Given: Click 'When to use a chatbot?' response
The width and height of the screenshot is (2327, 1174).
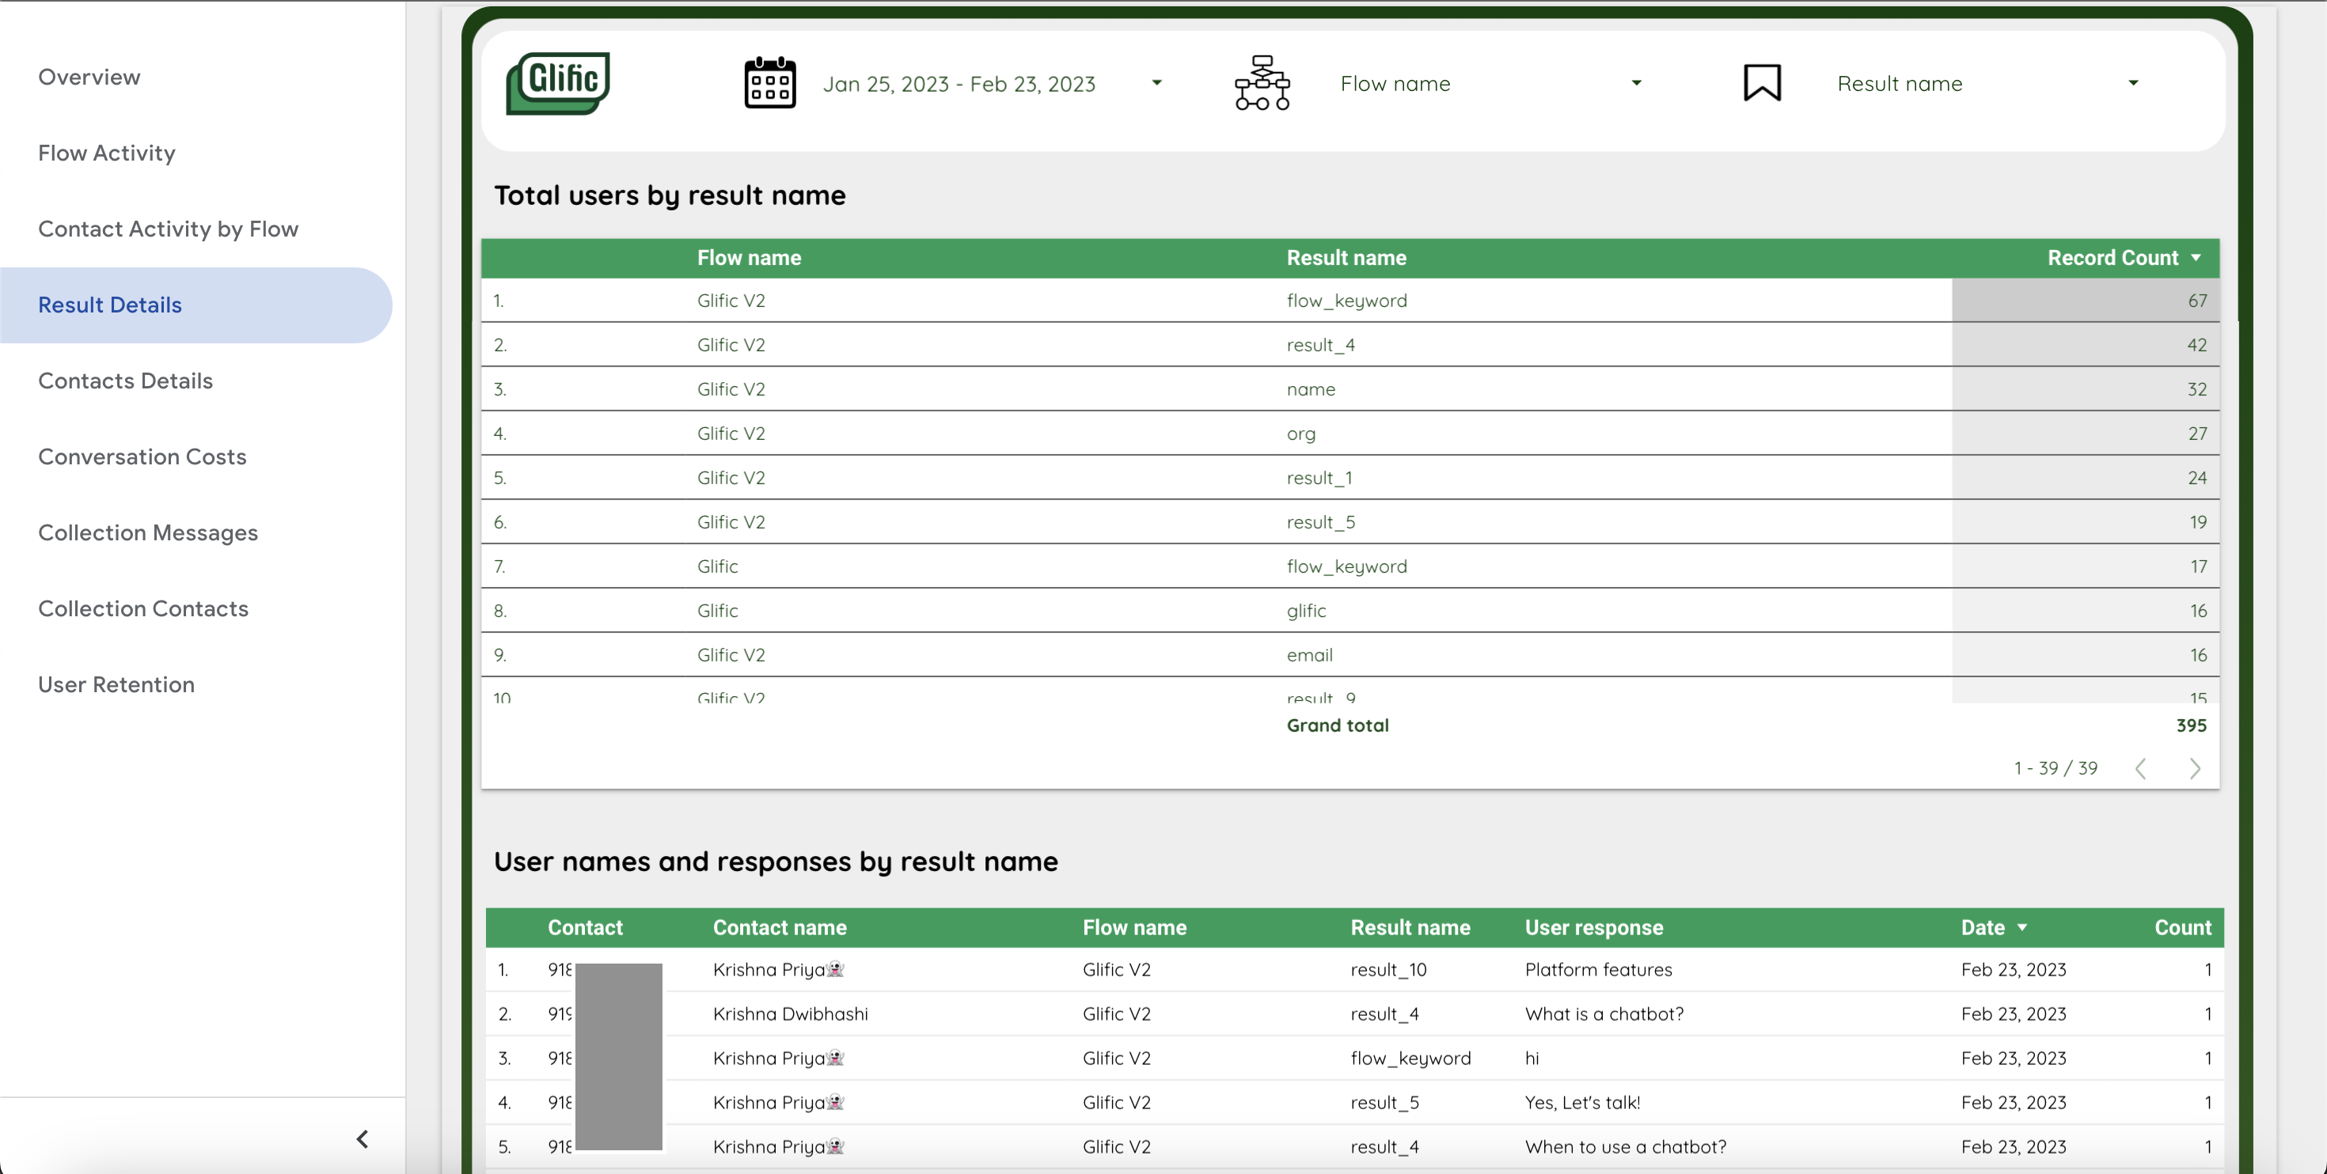Looking at the screenshot, I should pyautogui.click(x=1625, y=1146).
